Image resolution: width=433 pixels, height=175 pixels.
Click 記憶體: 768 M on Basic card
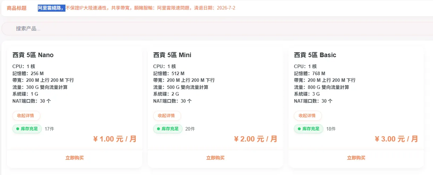click(x=310, y=73)
